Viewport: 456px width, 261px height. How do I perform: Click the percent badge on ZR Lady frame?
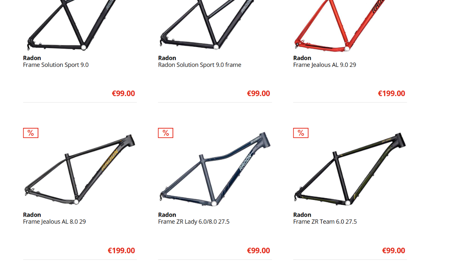pos(166,133)
